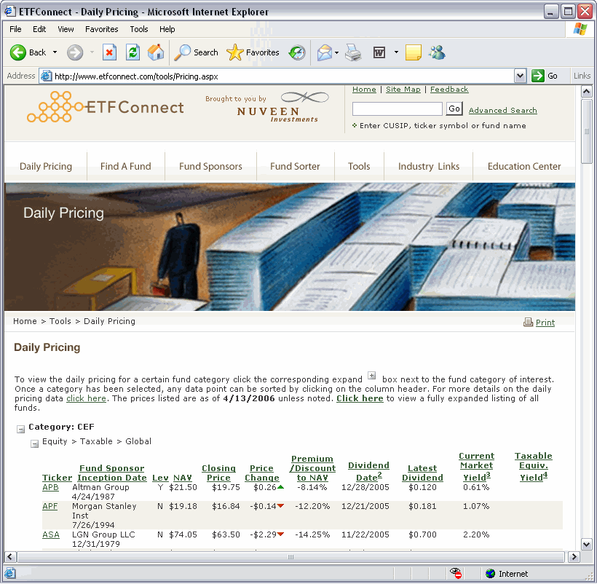Click the Advanced Search link
Image resolution: width=597 pixels, height=584 pixels.
tap(502, 111)
